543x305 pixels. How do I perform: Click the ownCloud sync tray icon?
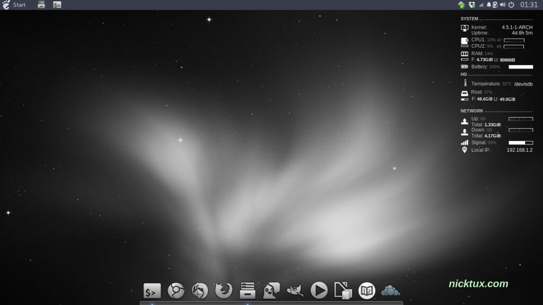461,5
